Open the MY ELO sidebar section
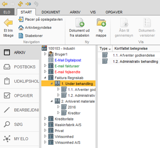Screen dimensions: 160x148 [x=20, y=139]
